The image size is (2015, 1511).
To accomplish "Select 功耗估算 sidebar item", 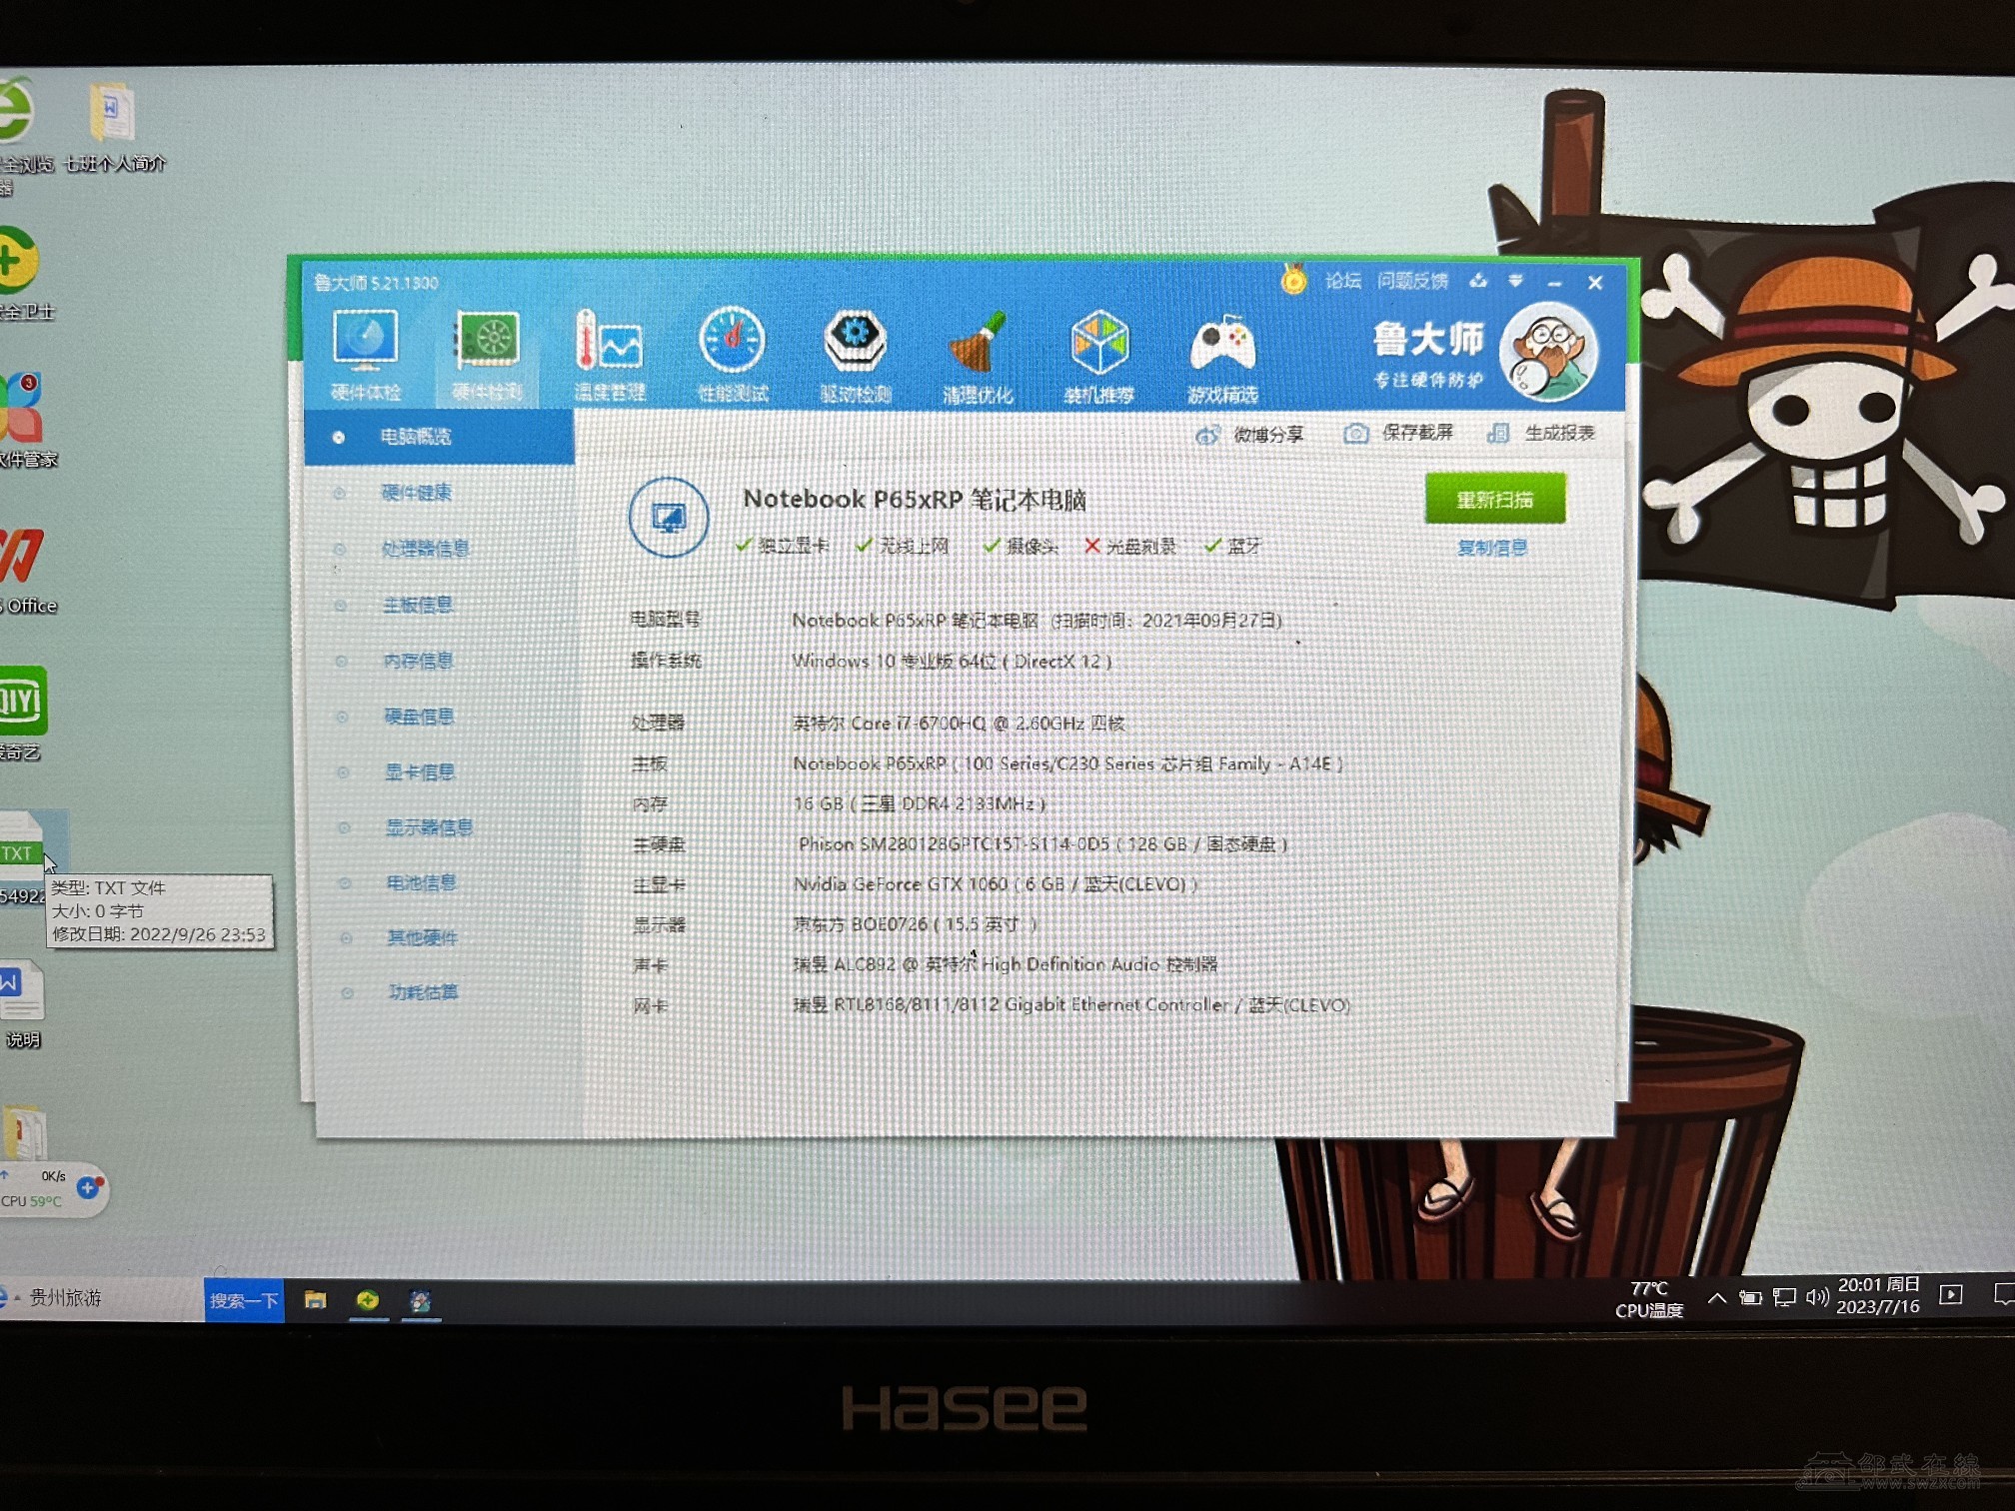I will point(423,992).
